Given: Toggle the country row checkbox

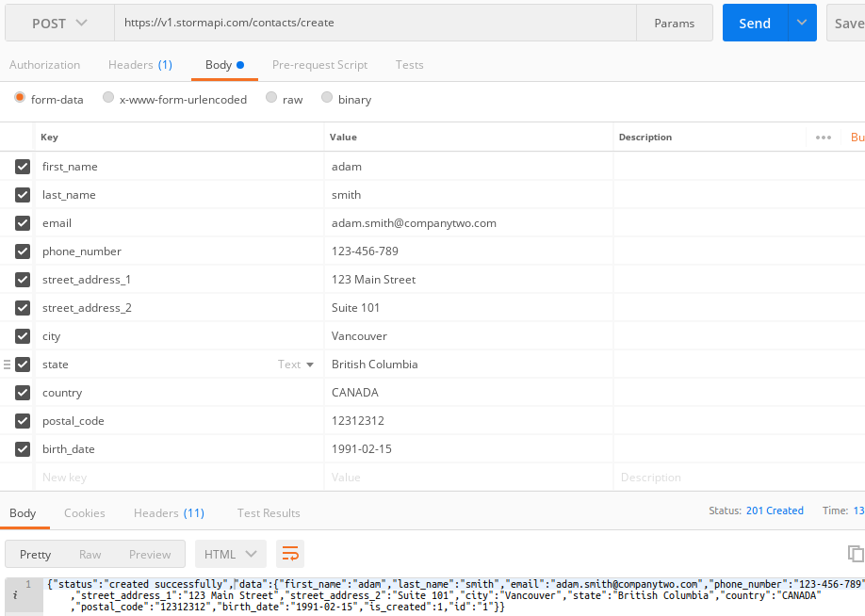Looking at the screenshot, I should click(23, 393).
